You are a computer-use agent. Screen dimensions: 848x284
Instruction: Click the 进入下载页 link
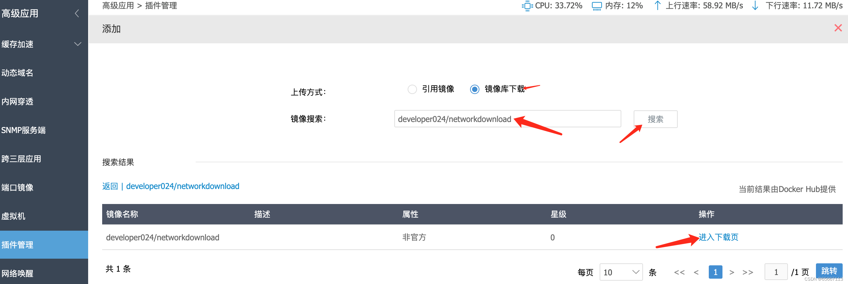click(718, 237)
